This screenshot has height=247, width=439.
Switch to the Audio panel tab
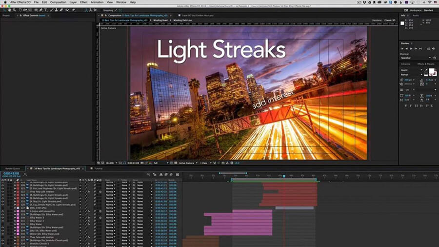click(416, 16)
